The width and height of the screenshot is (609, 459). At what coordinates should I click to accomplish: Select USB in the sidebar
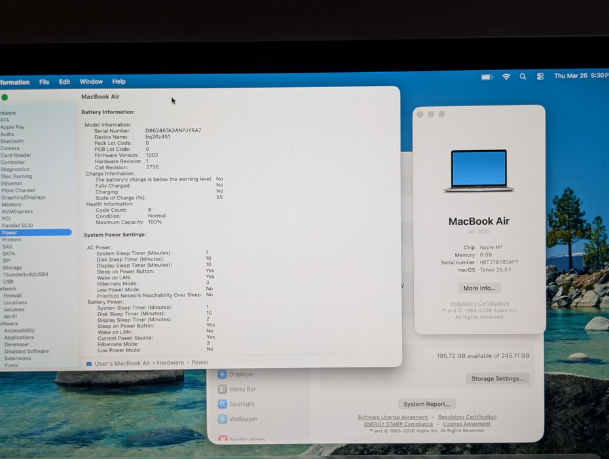pos(9,281)
